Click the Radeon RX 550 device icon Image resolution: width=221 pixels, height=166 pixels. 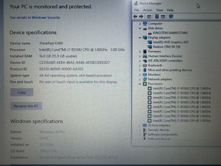pyautogui.click(x=150, y=47)
